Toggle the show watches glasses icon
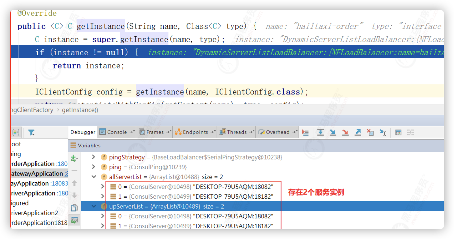This screenshot has height=239, width=454. click(74, 220)
